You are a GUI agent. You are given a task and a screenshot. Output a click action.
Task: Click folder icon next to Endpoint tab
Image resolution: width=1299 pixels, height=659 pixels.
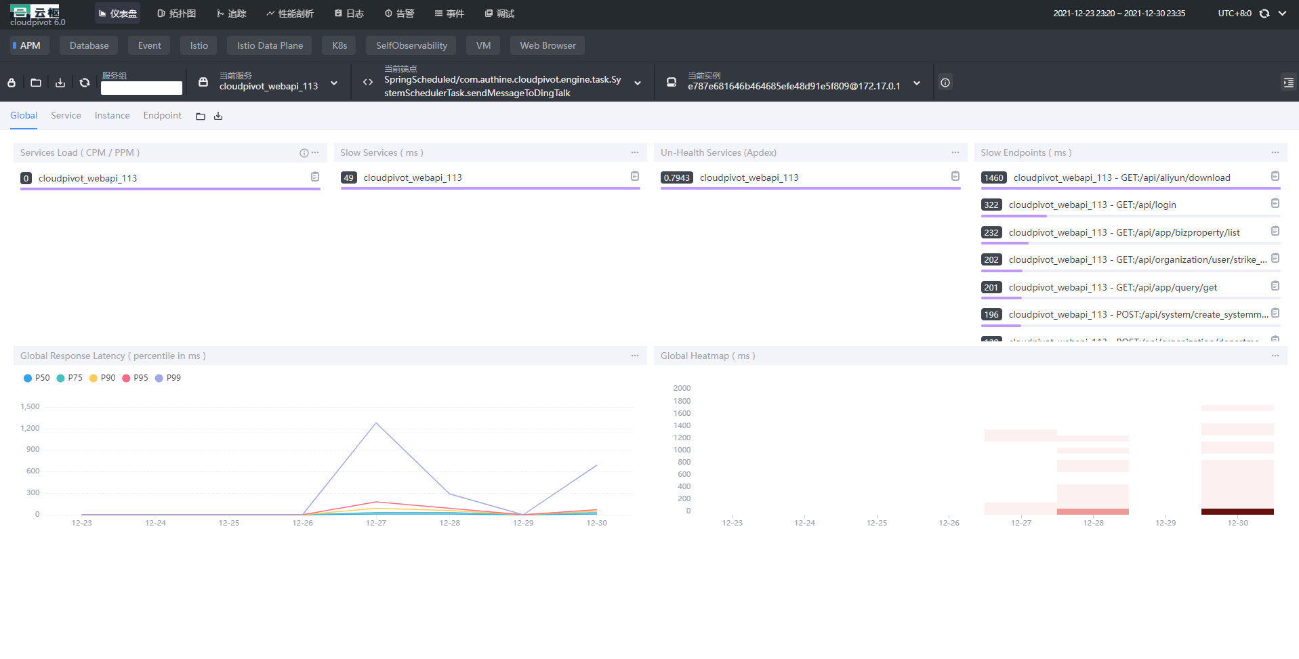coord(201,116)
